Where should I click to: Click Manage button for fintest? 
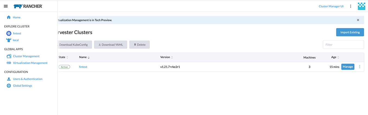(x=348, y=67)
